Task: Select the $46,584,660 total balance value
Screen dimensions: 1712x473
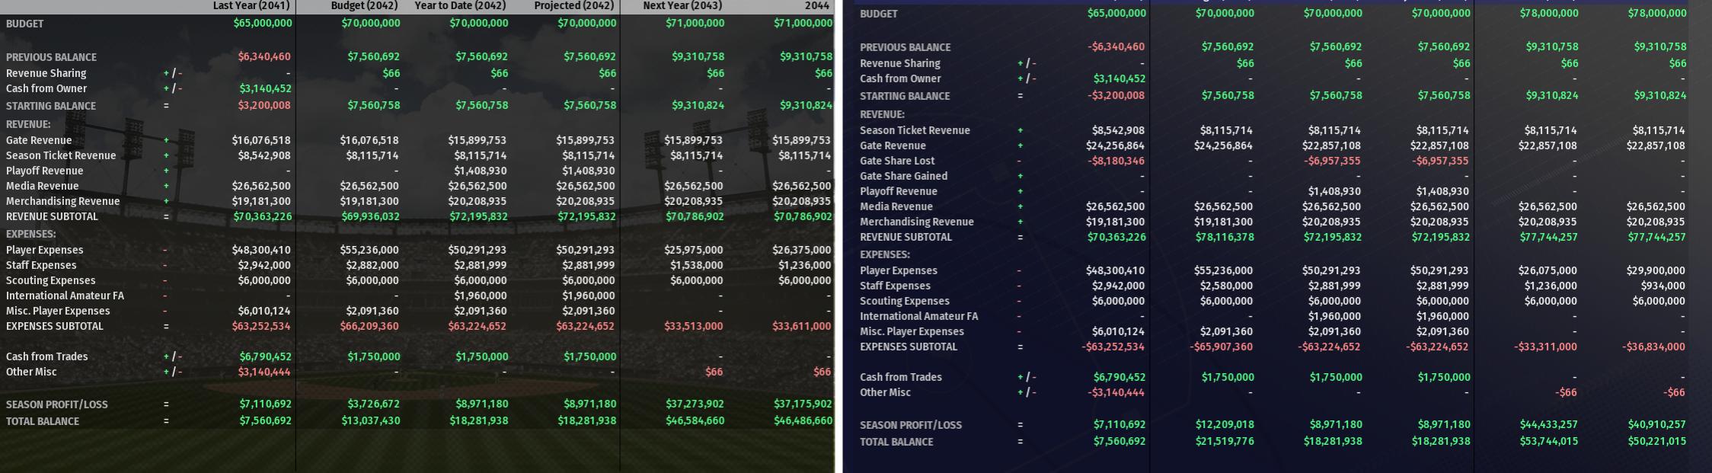Action: [695, 420]
